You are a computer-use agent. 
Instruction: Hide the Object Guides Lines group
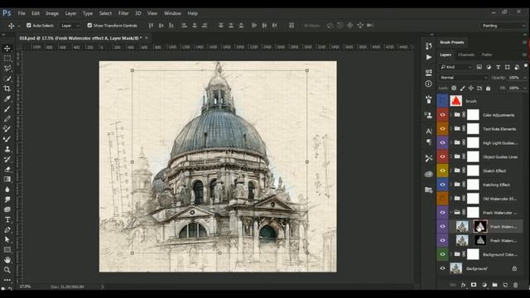click(442, 156)
